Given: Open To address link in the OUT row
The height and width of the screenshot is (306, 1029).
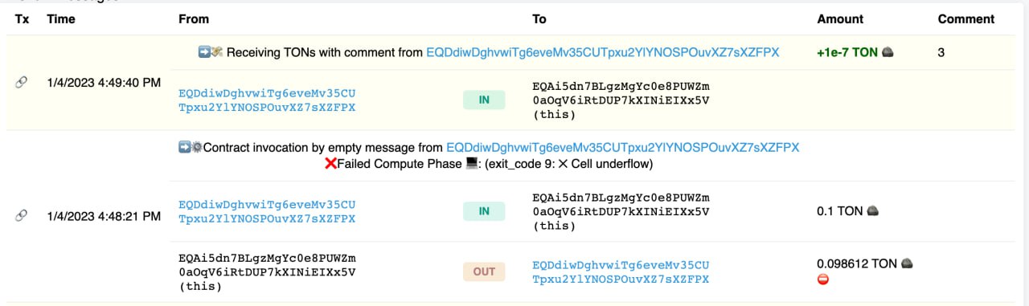Looking at the screenshot, I should [621, 271].
